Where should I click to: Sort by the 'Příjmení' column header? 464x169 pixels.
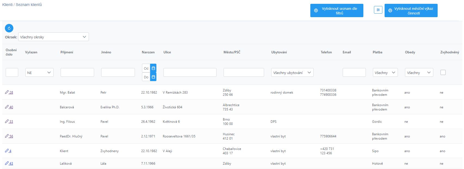(67, 52)
